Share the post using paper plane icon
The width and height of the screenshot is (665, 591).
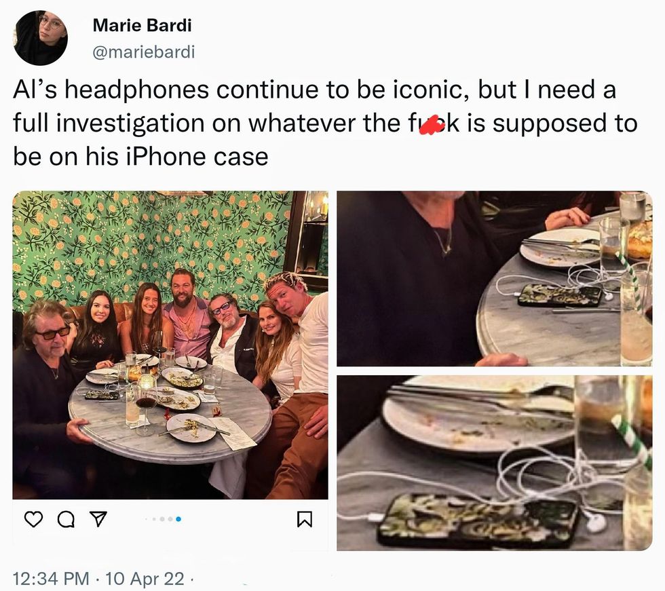pos(97,520)
